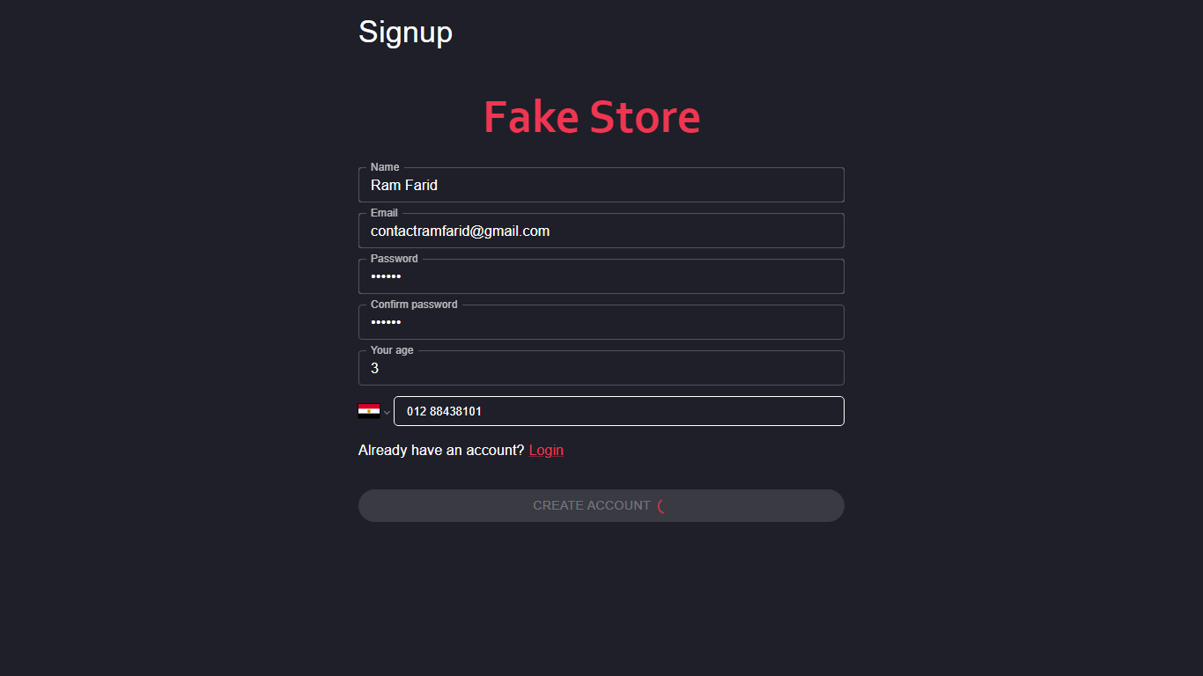The image size is (1203, 676).
Task: Open the Login link
Action: (546, 451)
